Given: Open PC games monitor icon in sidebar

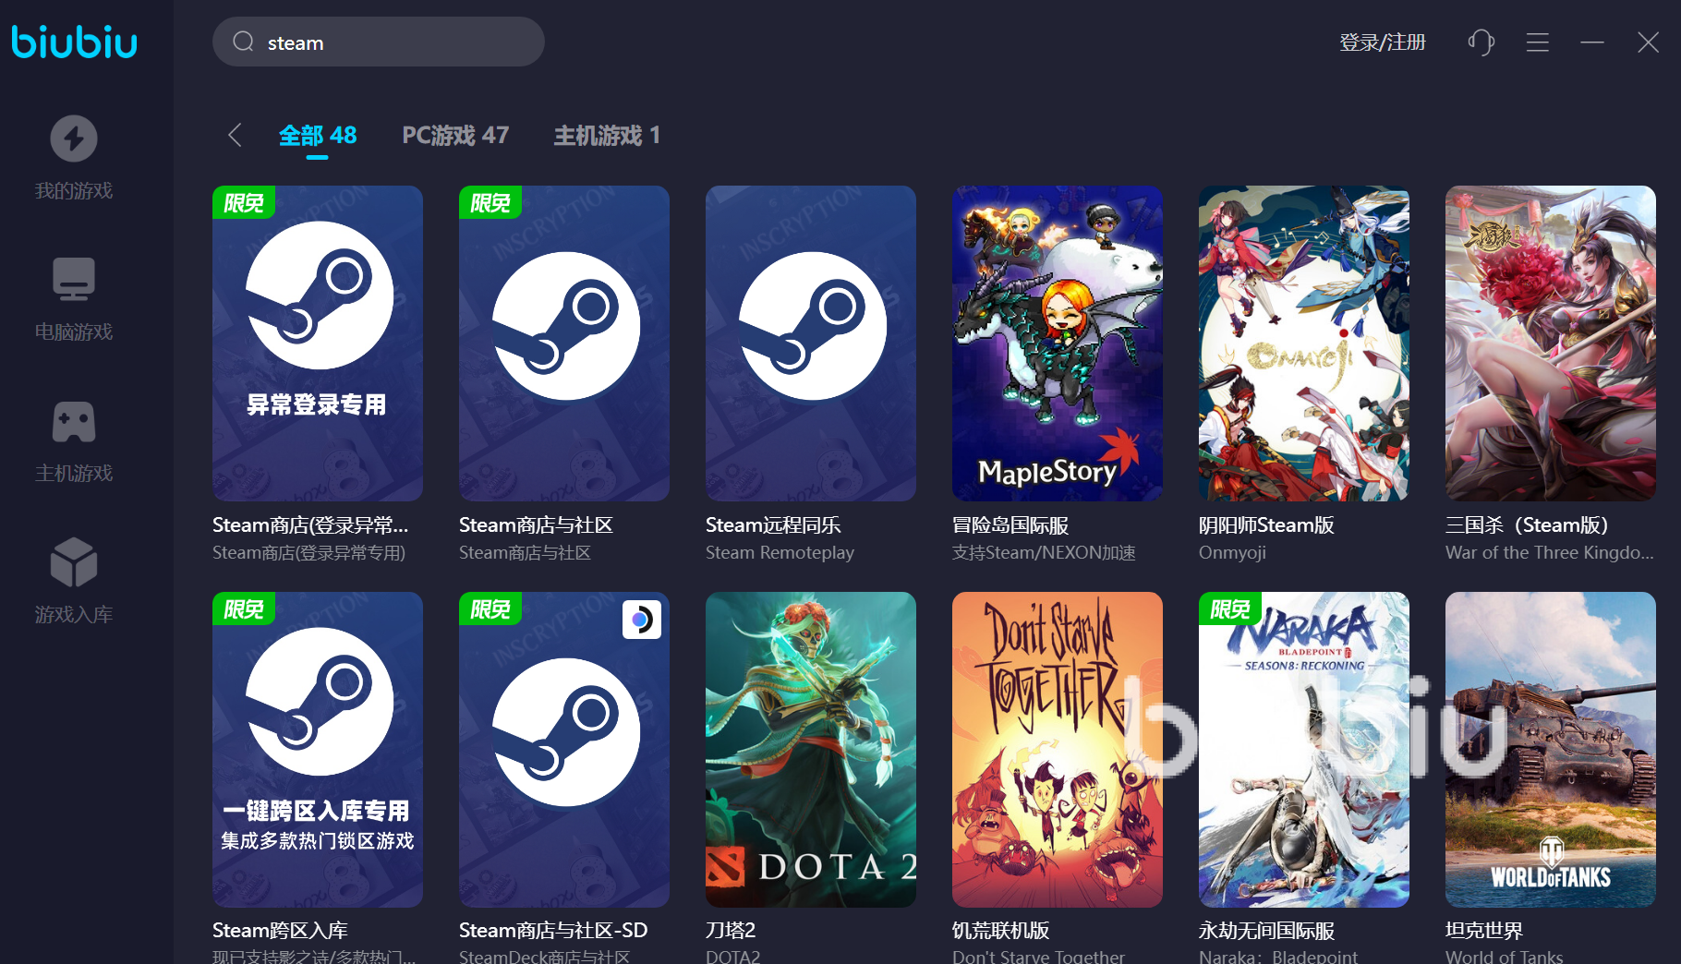Looking at the screenshot, I should [x=74, y=280].
